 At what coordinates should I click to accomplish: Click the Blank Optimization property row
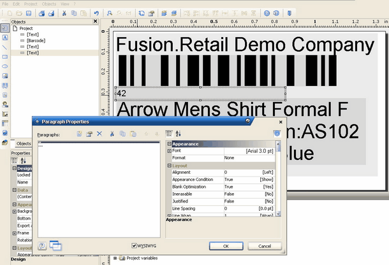click(223, 187)
